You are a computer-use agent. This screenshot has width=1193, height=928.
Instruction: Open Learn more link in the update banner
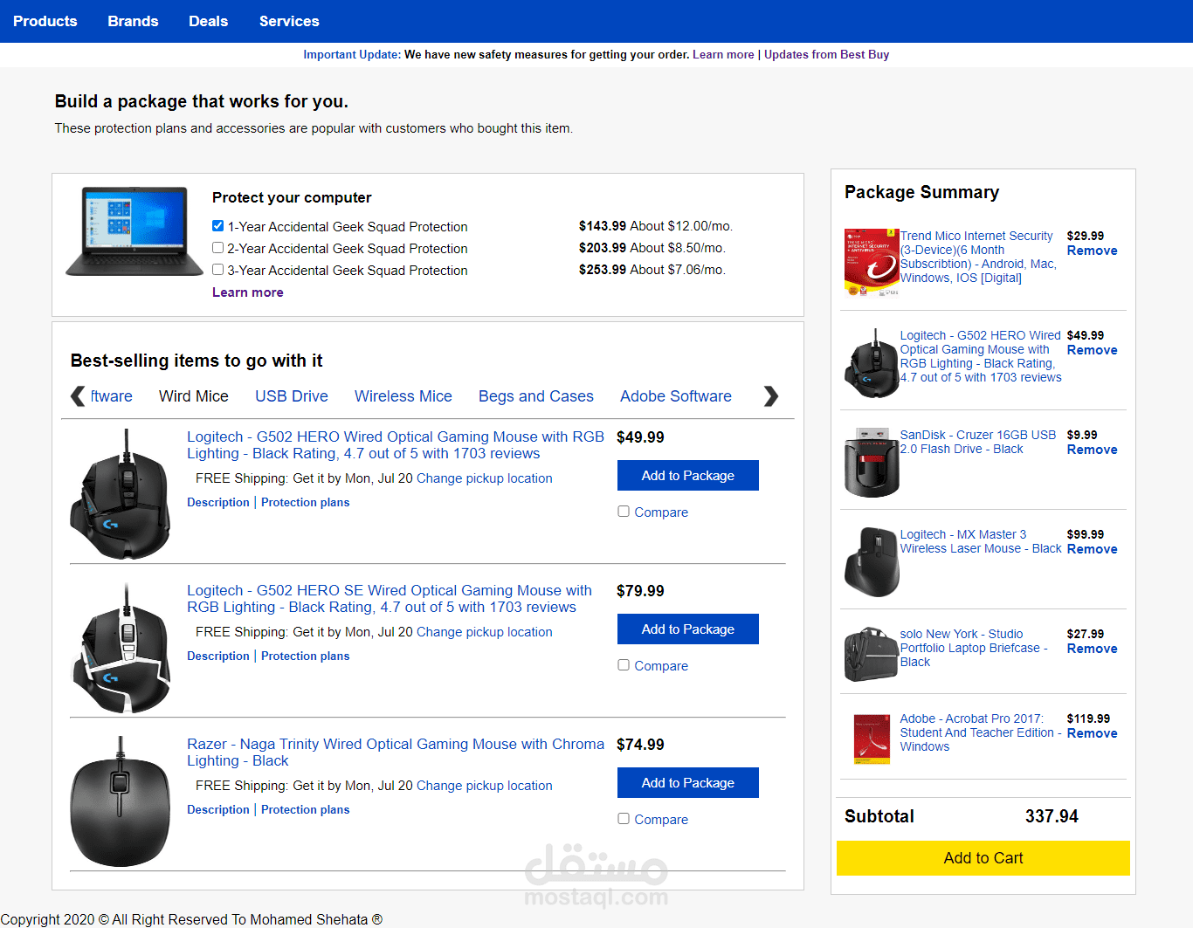(x=723, y=54)
